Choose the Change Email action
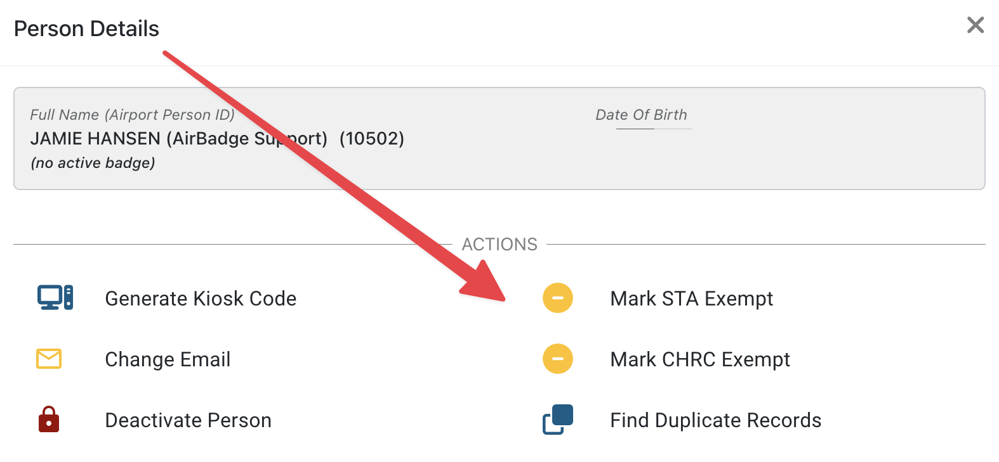 [x=168, y=359]
